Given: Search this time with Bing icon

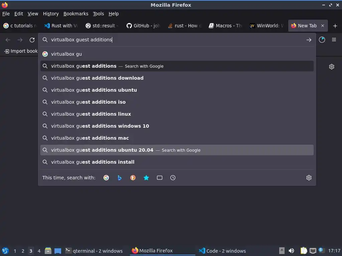Looking at the screenshot, I should (x=120, y=178).
